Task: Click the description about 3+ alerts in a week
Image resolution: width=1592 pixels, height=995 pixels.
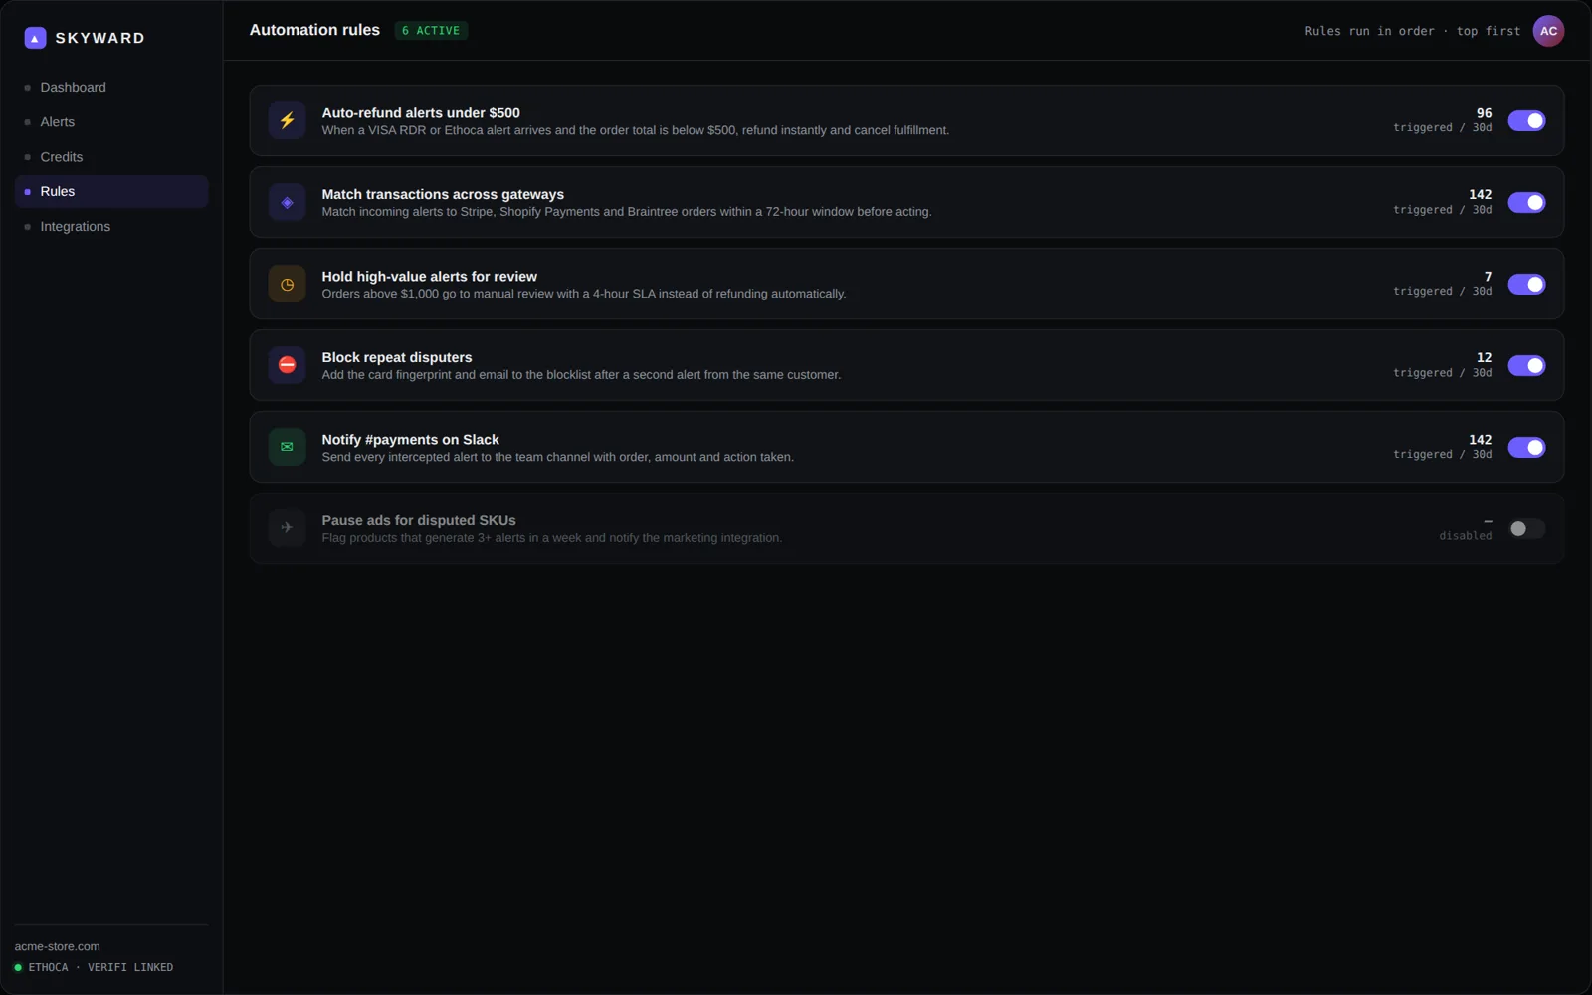Action: tap(551, 538)
